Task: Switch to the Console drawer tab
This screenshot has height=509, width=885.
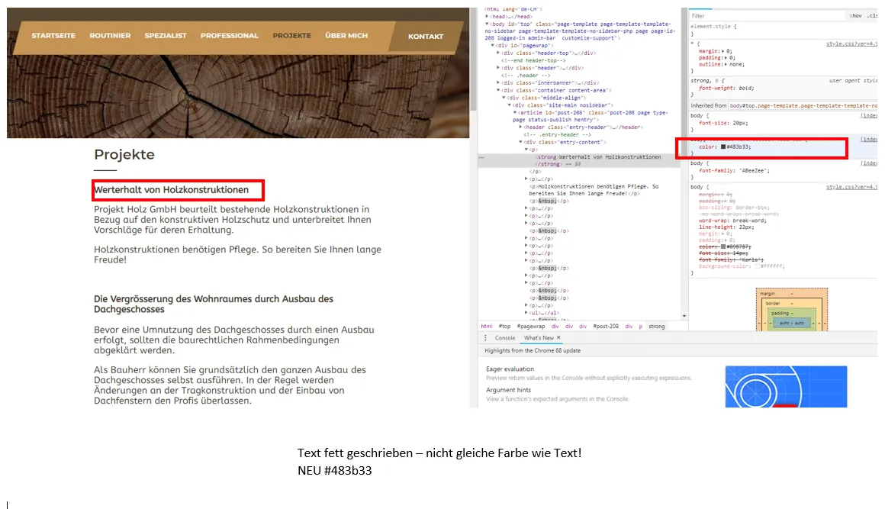Action: [505, 338]
